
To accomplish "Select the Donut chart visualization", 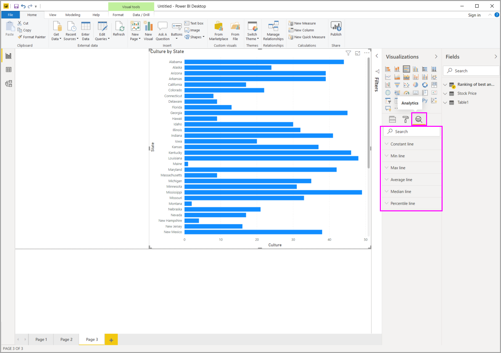I will click(425, 85).
